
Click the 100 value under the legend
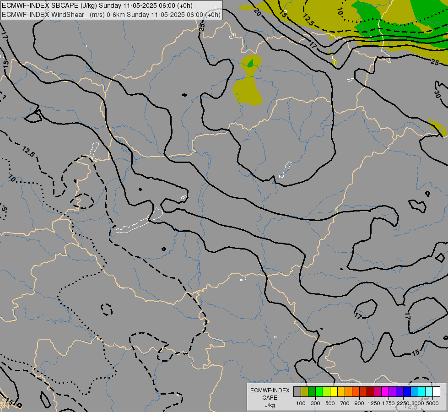301,403
